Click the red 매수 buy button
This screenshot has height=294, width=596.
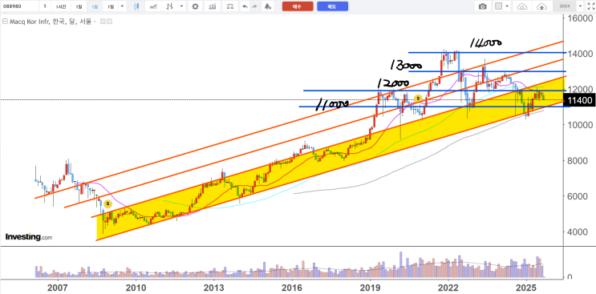coord(298,6)
